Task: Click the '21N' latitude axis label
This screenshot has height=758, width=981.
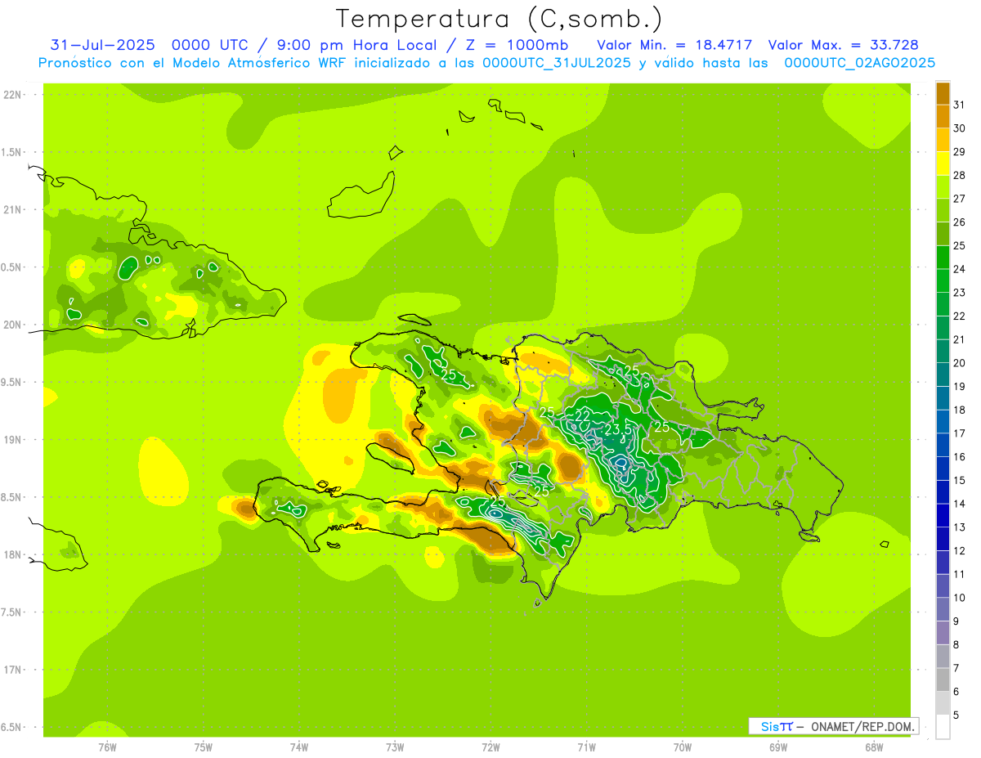Action: click(x=13, y=210)
